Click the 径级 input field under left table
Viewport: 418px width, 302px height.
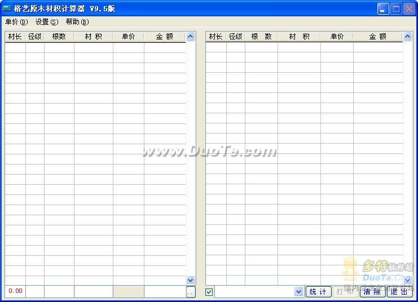(35, 291)
